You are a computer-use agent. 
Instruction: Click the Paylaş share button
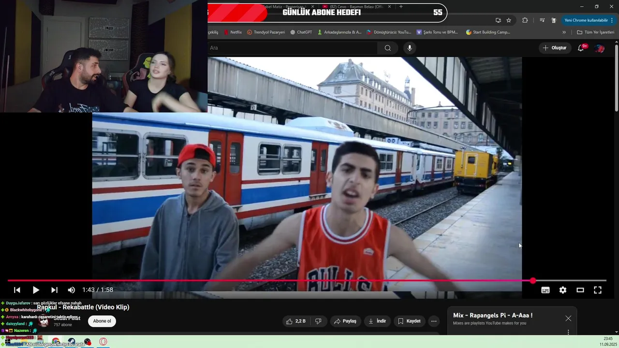[x=345, y=321]
